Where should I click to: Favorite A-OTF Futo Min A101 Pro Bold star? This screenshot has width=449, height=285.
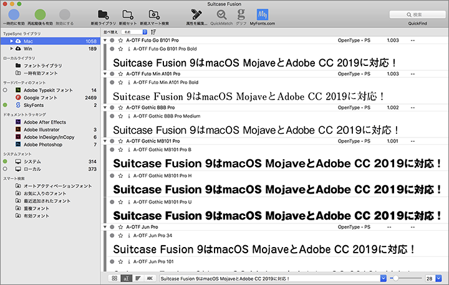120,82
